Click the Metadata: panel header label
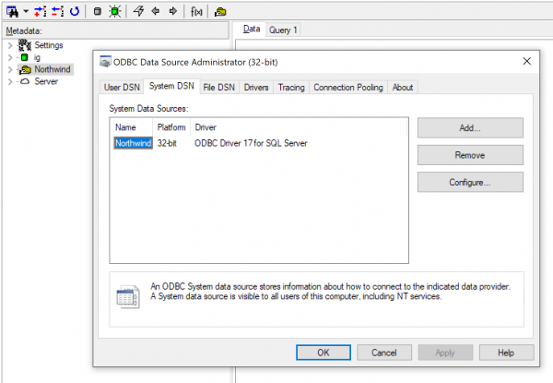Image resolution: width=553 pixels, height=383 pixels. point(24,31)
